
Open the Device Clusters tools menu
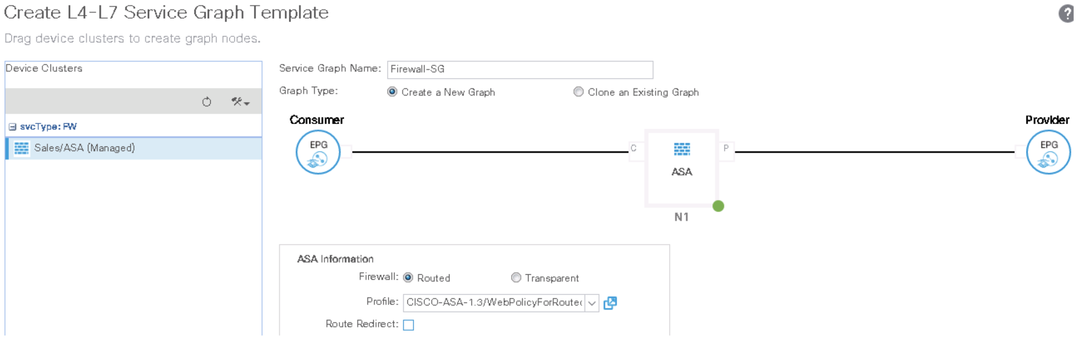pyautogui.click(x=240, y=102)
